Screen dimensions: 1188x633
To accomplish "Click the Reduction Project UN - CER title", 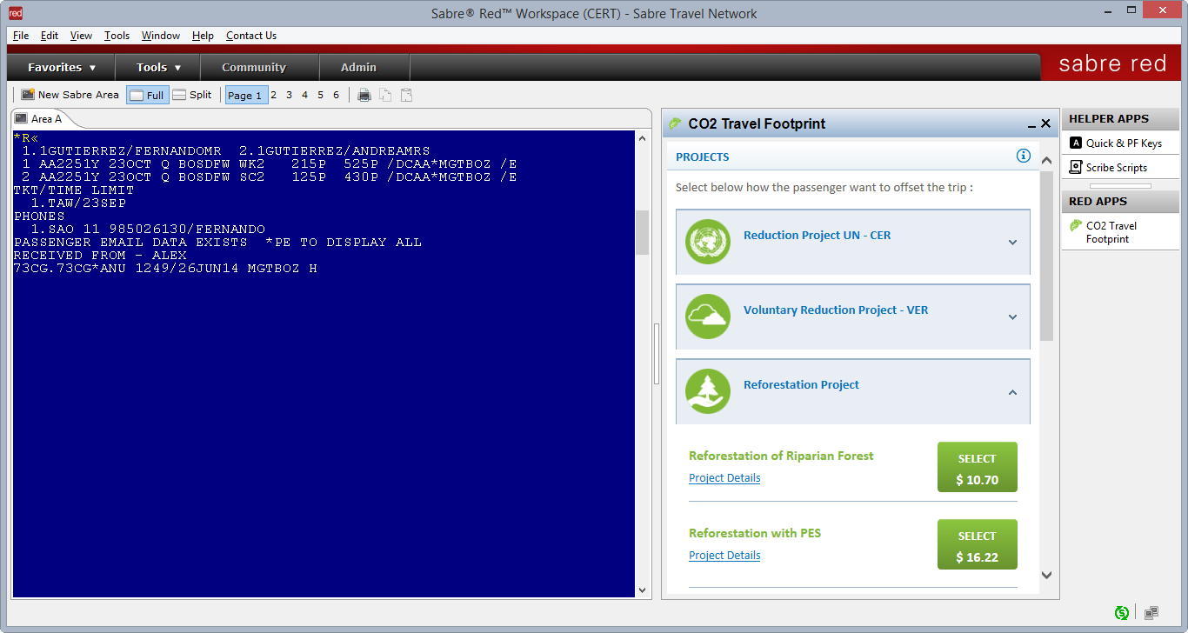I will [x=817, y=236].
